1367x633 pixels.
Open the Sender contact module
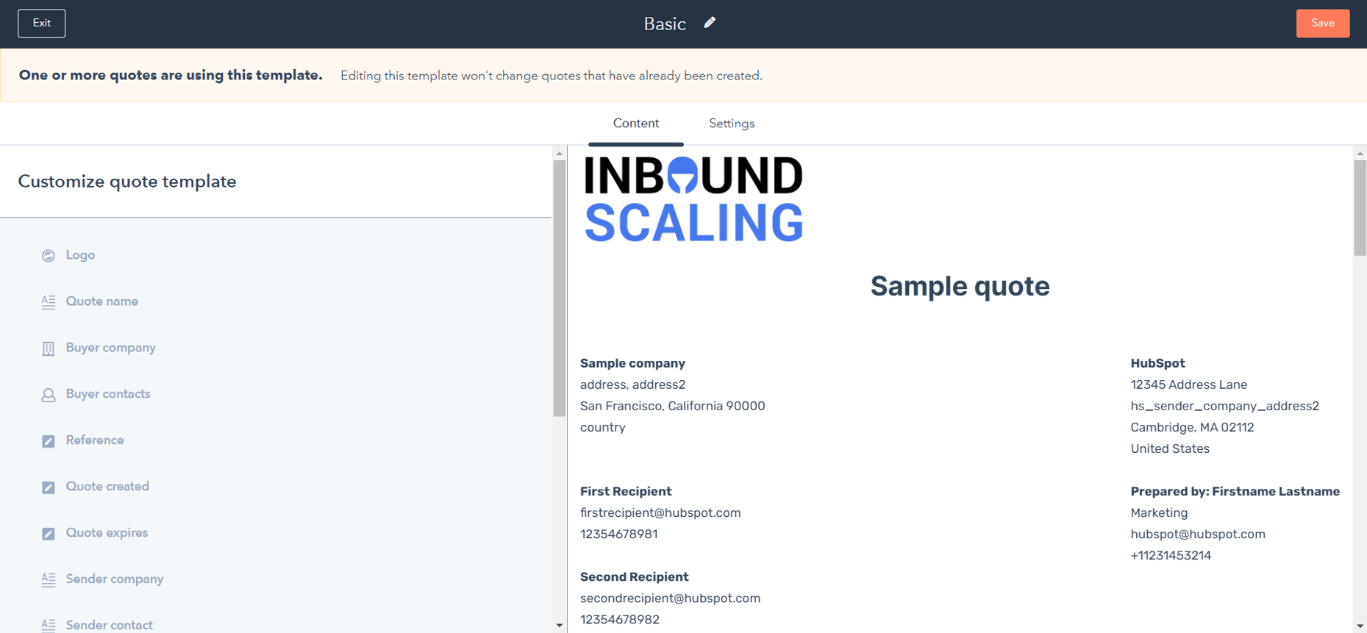110,625
